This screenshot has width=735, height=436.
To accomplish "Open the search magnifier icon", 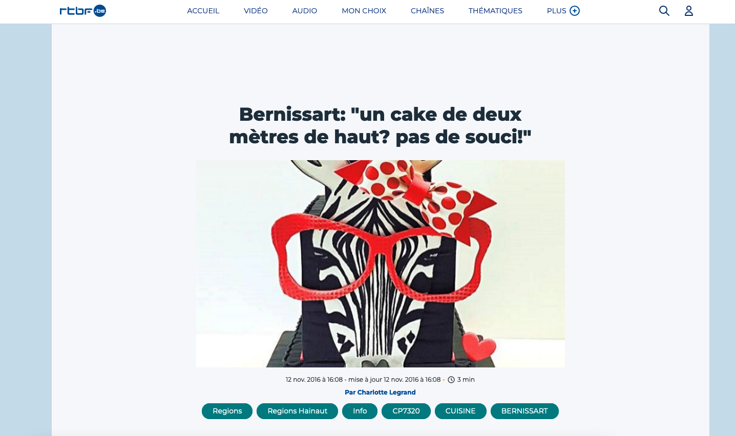I will coord(664,11).
